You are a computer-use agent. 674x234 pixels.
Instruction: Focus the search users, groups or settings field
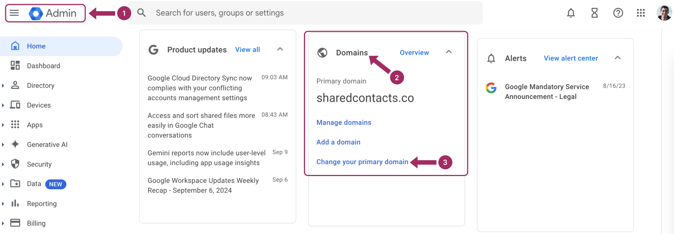(305, 13)
